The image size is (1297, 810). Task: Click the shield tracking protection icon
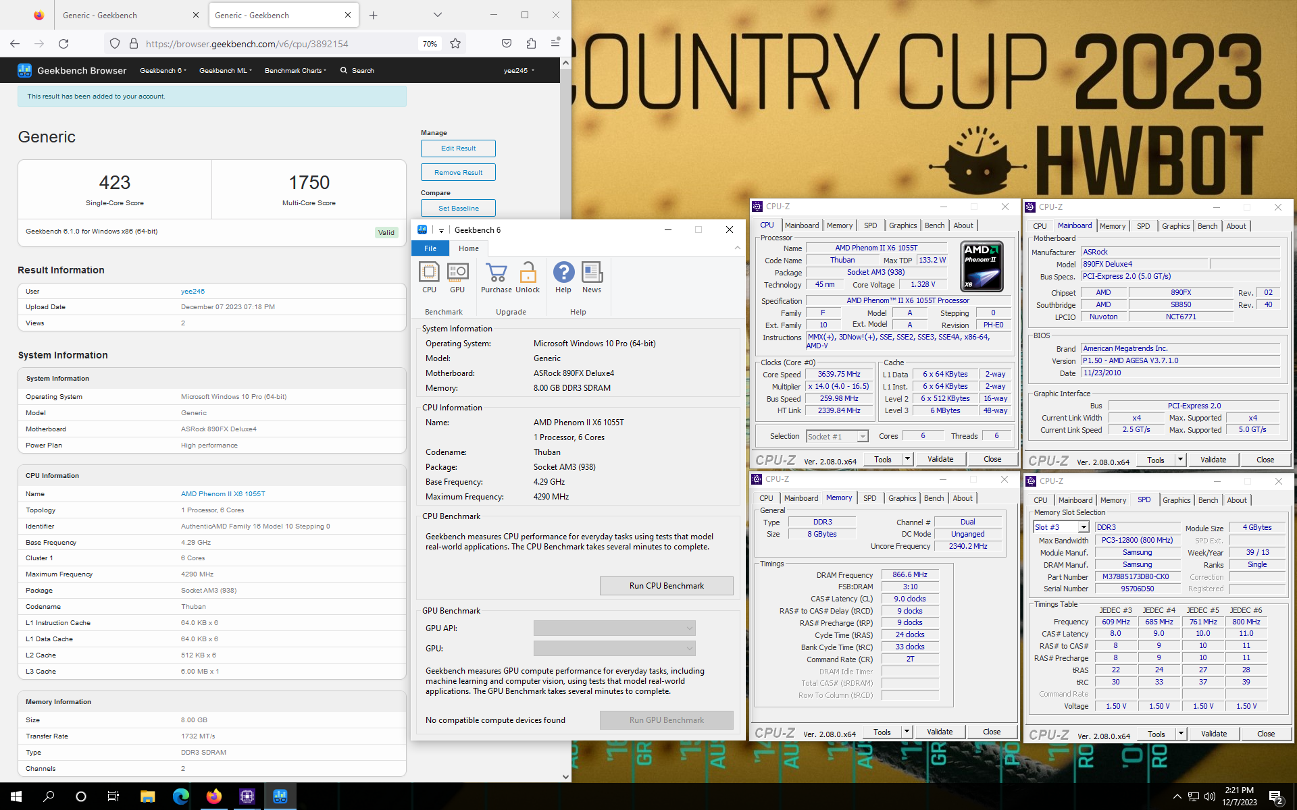click(x=115, y=43)
